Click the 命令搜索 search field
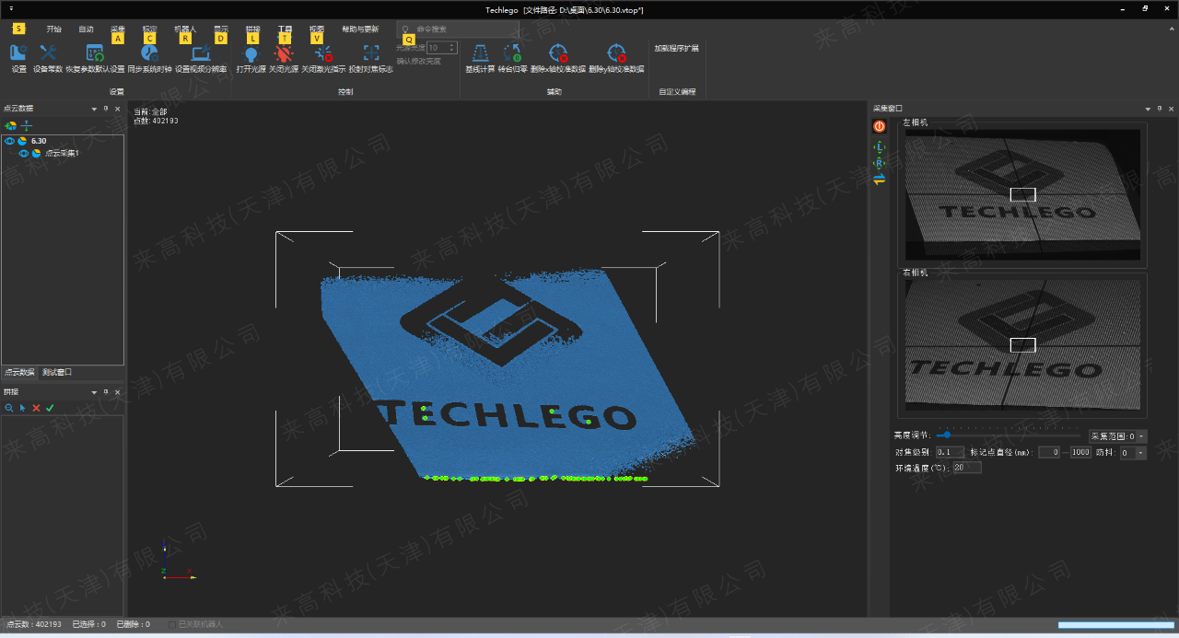The image size is (1179, 638). click(x=461, y=29)
